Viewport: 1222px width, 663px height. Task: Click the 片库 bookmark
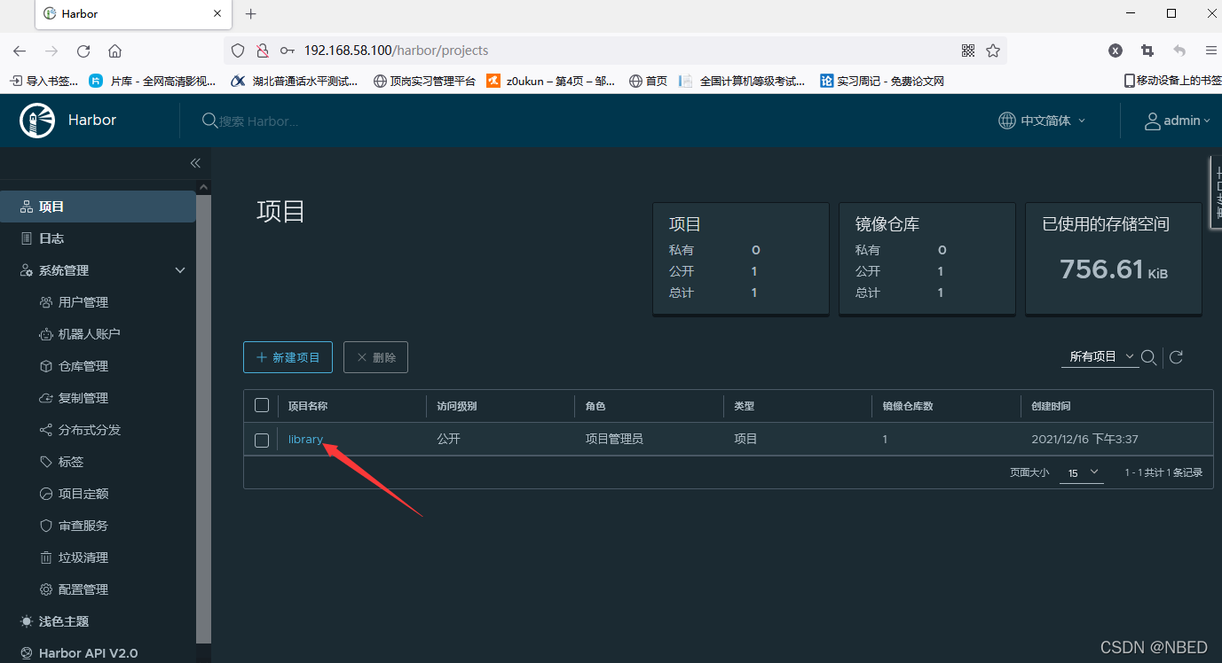click(153, 81)
